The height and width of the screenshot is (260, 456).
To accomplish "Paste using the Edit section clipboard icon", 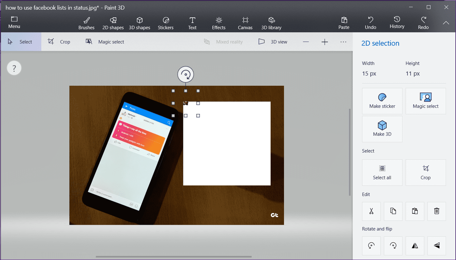I will click(x=415, y=211).
